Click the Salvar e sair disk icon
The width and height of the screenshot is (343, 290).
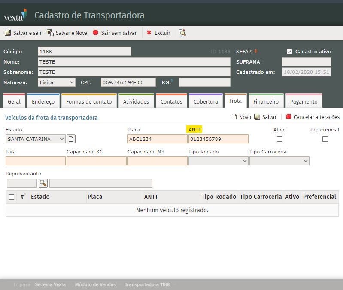tap(8, 33)
